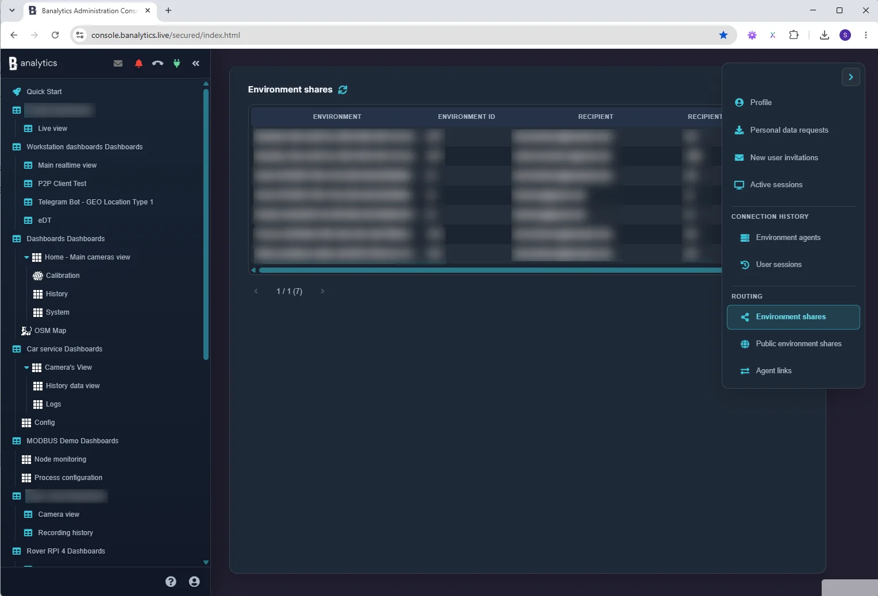Open Quick Start in sidebar
This screenshot has width=878, height=596.
44,92
